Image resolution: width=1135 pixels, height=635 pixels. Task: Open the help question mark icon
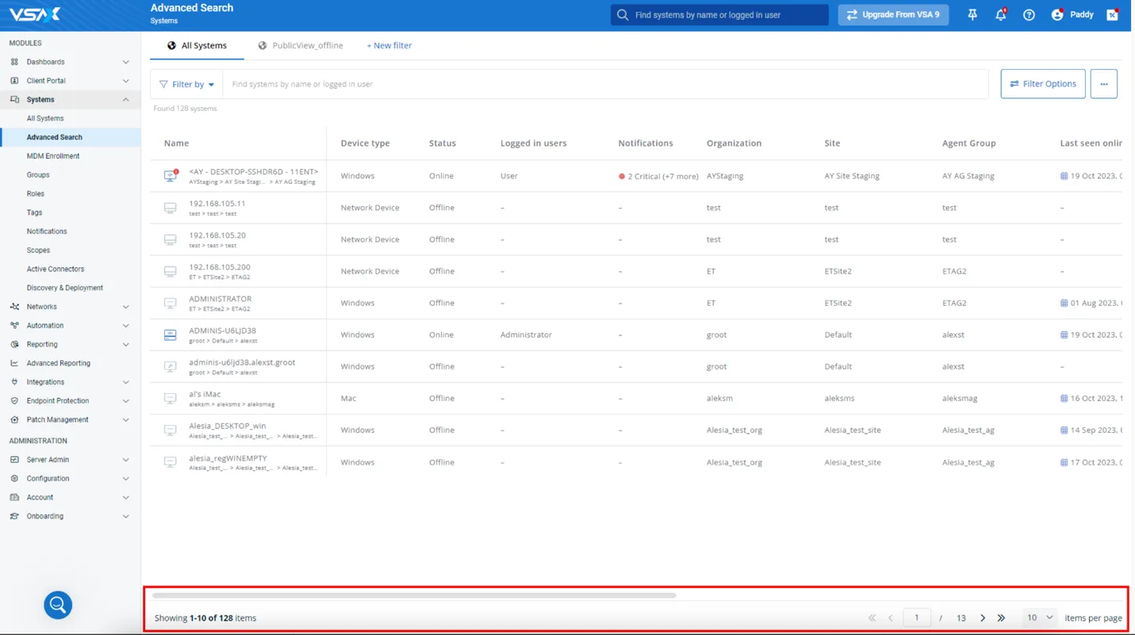(1029, 15)
